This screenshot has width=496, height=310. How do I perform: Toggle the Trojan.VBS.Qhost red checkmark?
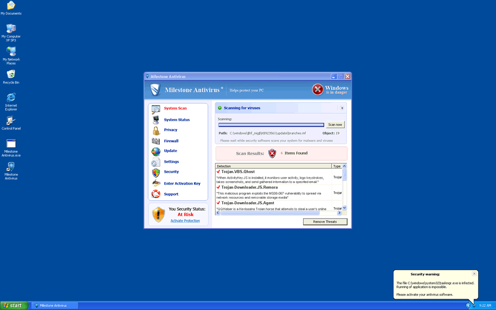coord(218,172)
